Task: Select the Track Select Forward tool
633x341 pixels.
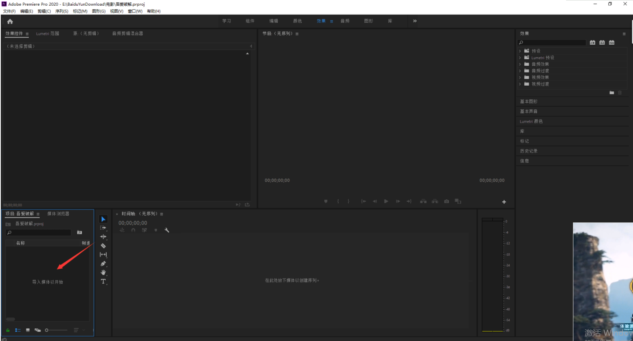Action: tap(103, 228)
